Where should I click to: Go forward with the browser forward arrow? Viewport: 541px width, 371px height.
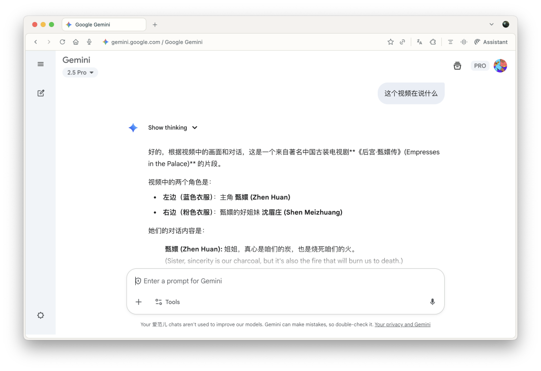pos(49,42)
